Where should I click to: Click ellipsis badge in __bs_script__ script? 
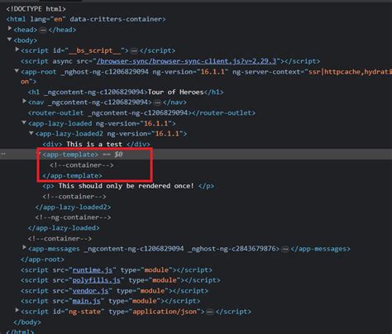[x=134, y=51]
